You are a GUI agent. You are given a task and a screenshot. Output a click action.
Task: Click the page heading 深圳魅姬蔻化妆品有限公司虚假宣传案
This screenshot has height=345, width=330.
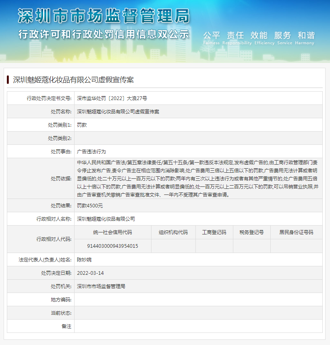[73, 79]
